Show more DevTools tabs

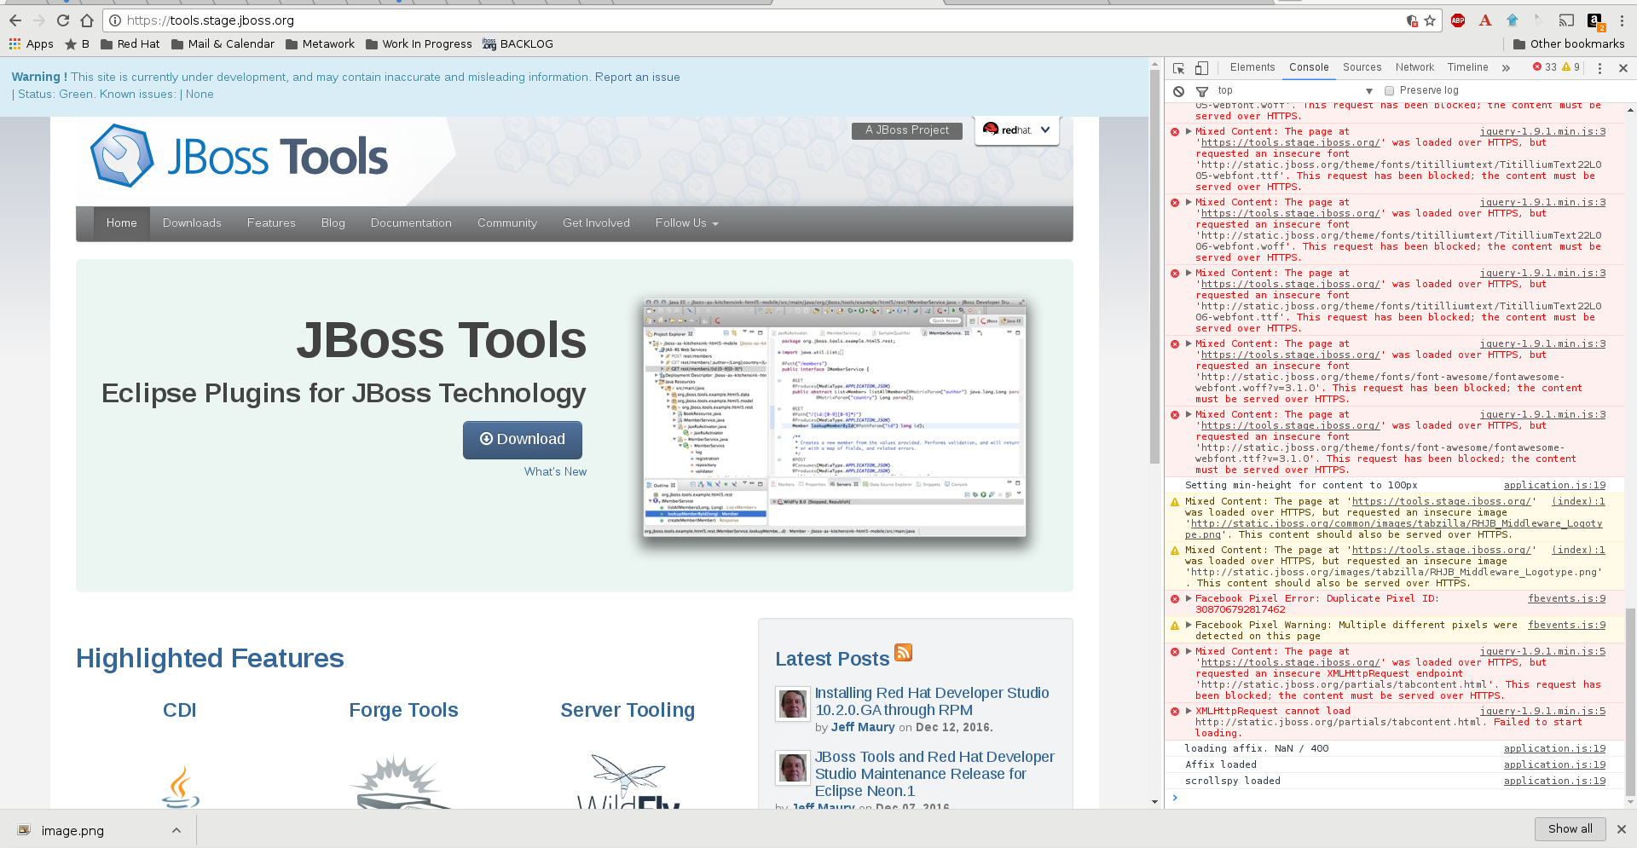pos(1506,68)
